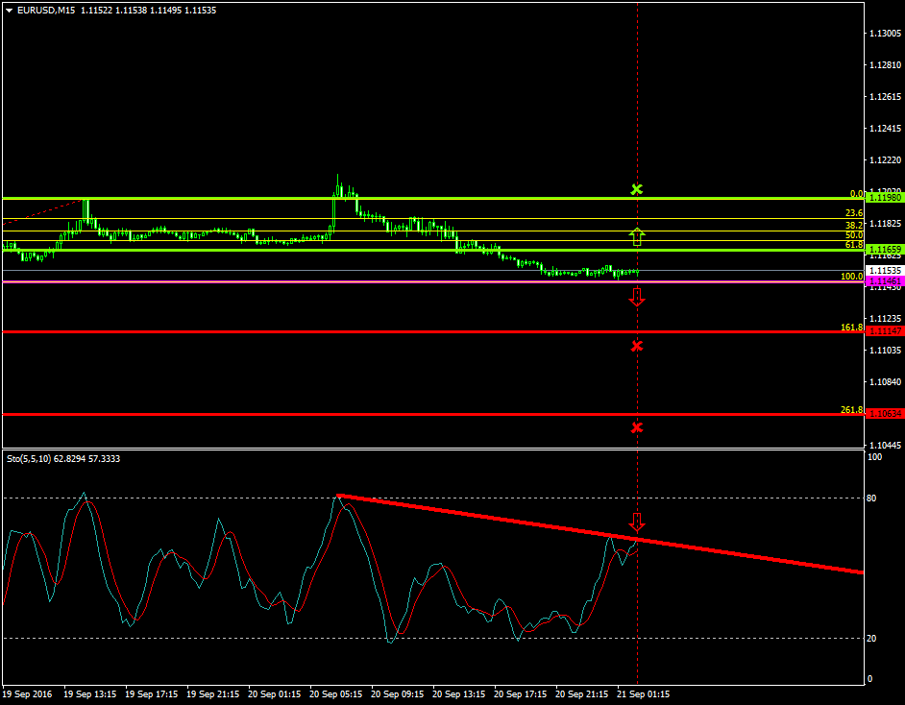Select the 161.8 Fibonacci level label

(851, 328)
